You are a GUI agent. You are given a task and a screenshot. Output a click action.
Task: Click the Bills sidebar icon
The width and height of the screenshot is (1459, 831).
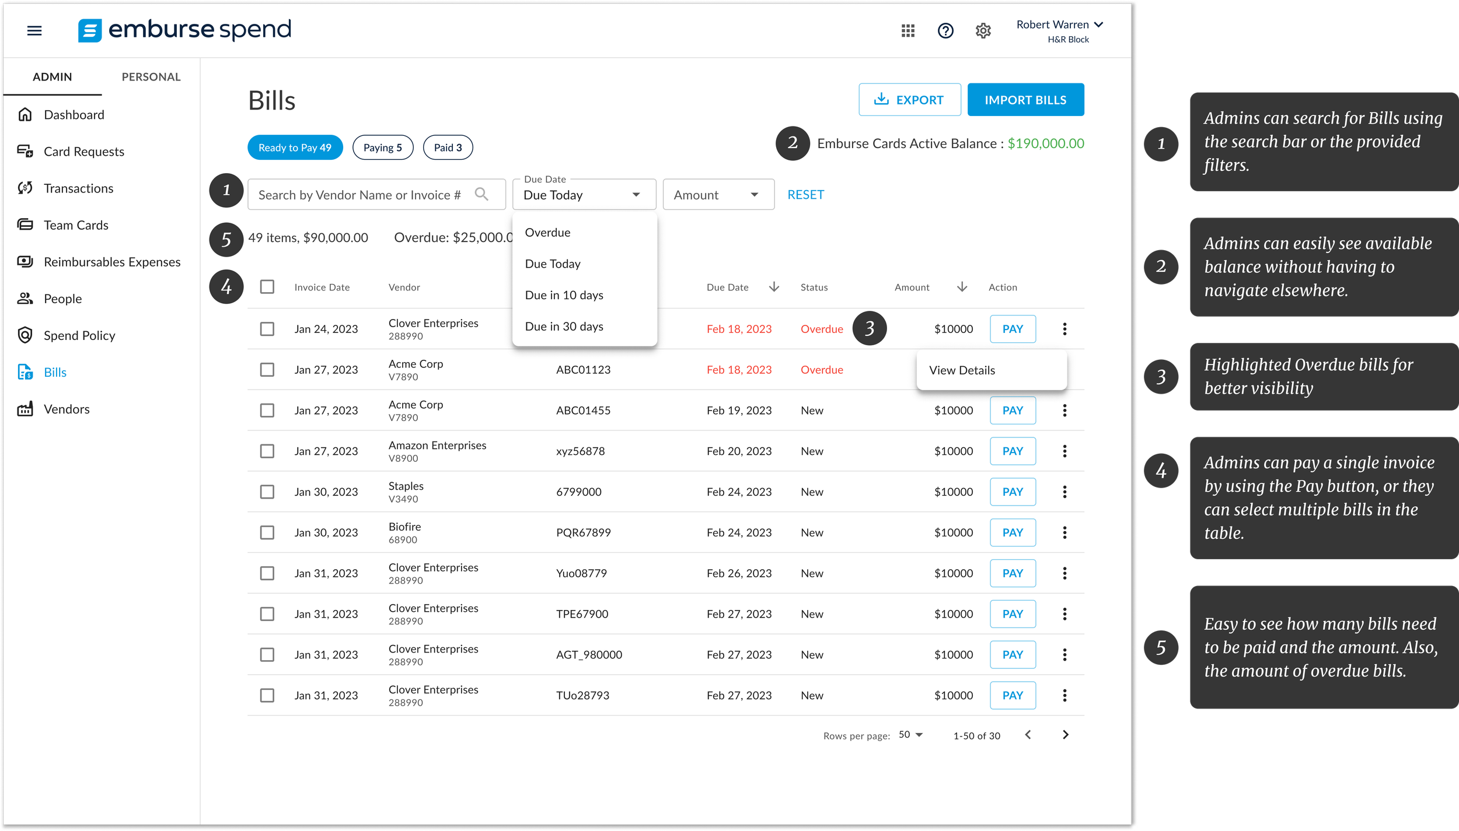point(25,371)
